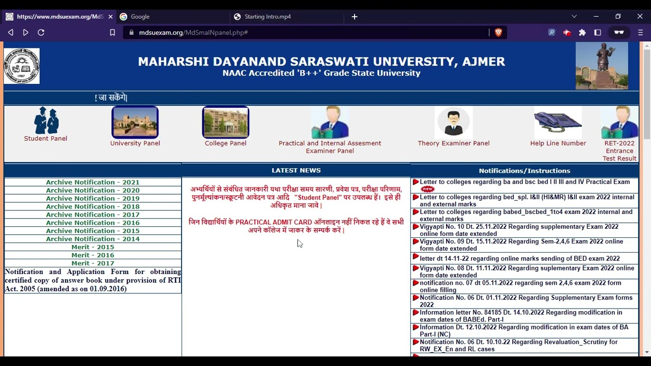Open Vigyapti No. 10 Dt. 25.11.2022 notice
Viewport: 651px width, 366px height.
519,230
